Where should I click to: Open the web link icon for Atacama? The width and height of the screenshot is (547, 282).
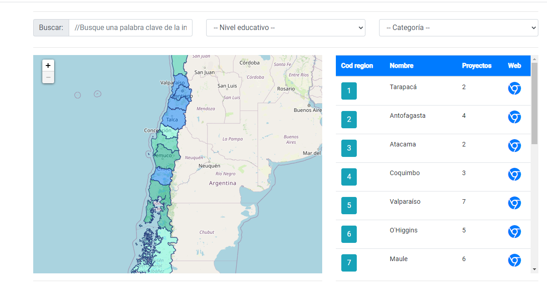click(514, 146)
